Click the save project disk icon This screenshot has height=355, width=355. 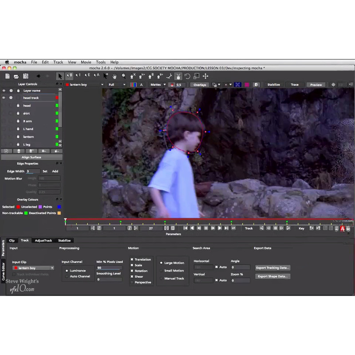(25, 76)
